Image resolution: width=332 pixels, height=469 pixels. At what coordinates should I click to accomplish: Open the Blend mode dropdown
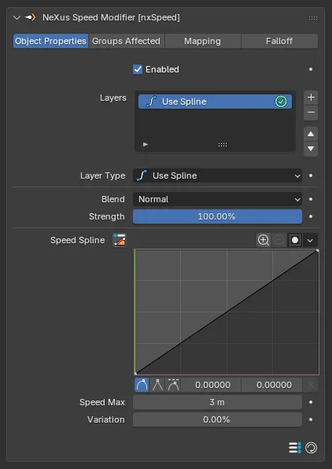(217, 199)
